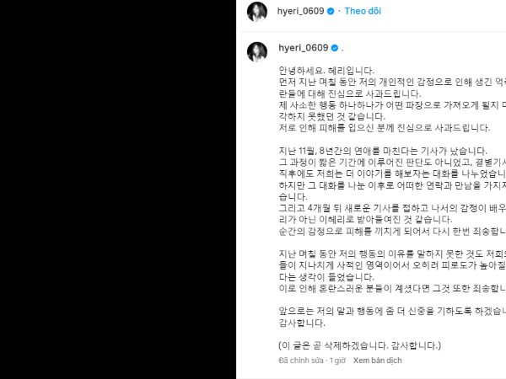Click the Đã chỉnh sửa edited label
This screenshot has width=506, height=379.
click(x=301, y=360)
